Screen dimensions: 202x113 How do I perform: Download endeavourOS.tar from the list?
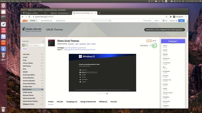coord(168,93)
